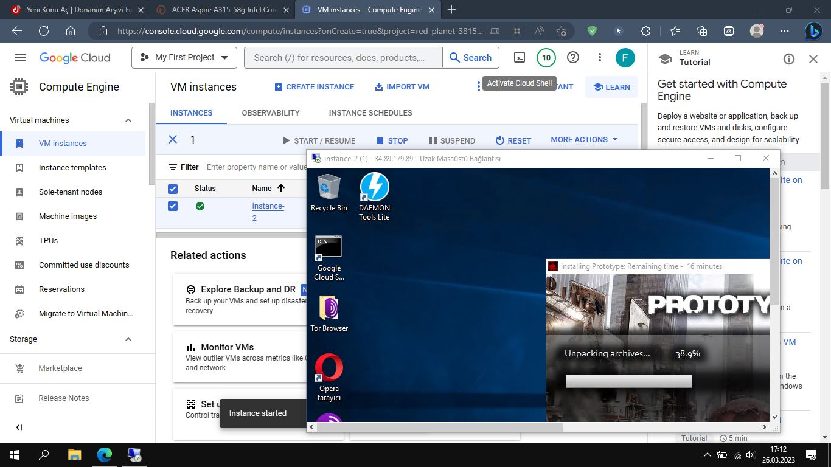The image size is (831, 467).
Task: Go to the browser home page
Action: point(71,31)
